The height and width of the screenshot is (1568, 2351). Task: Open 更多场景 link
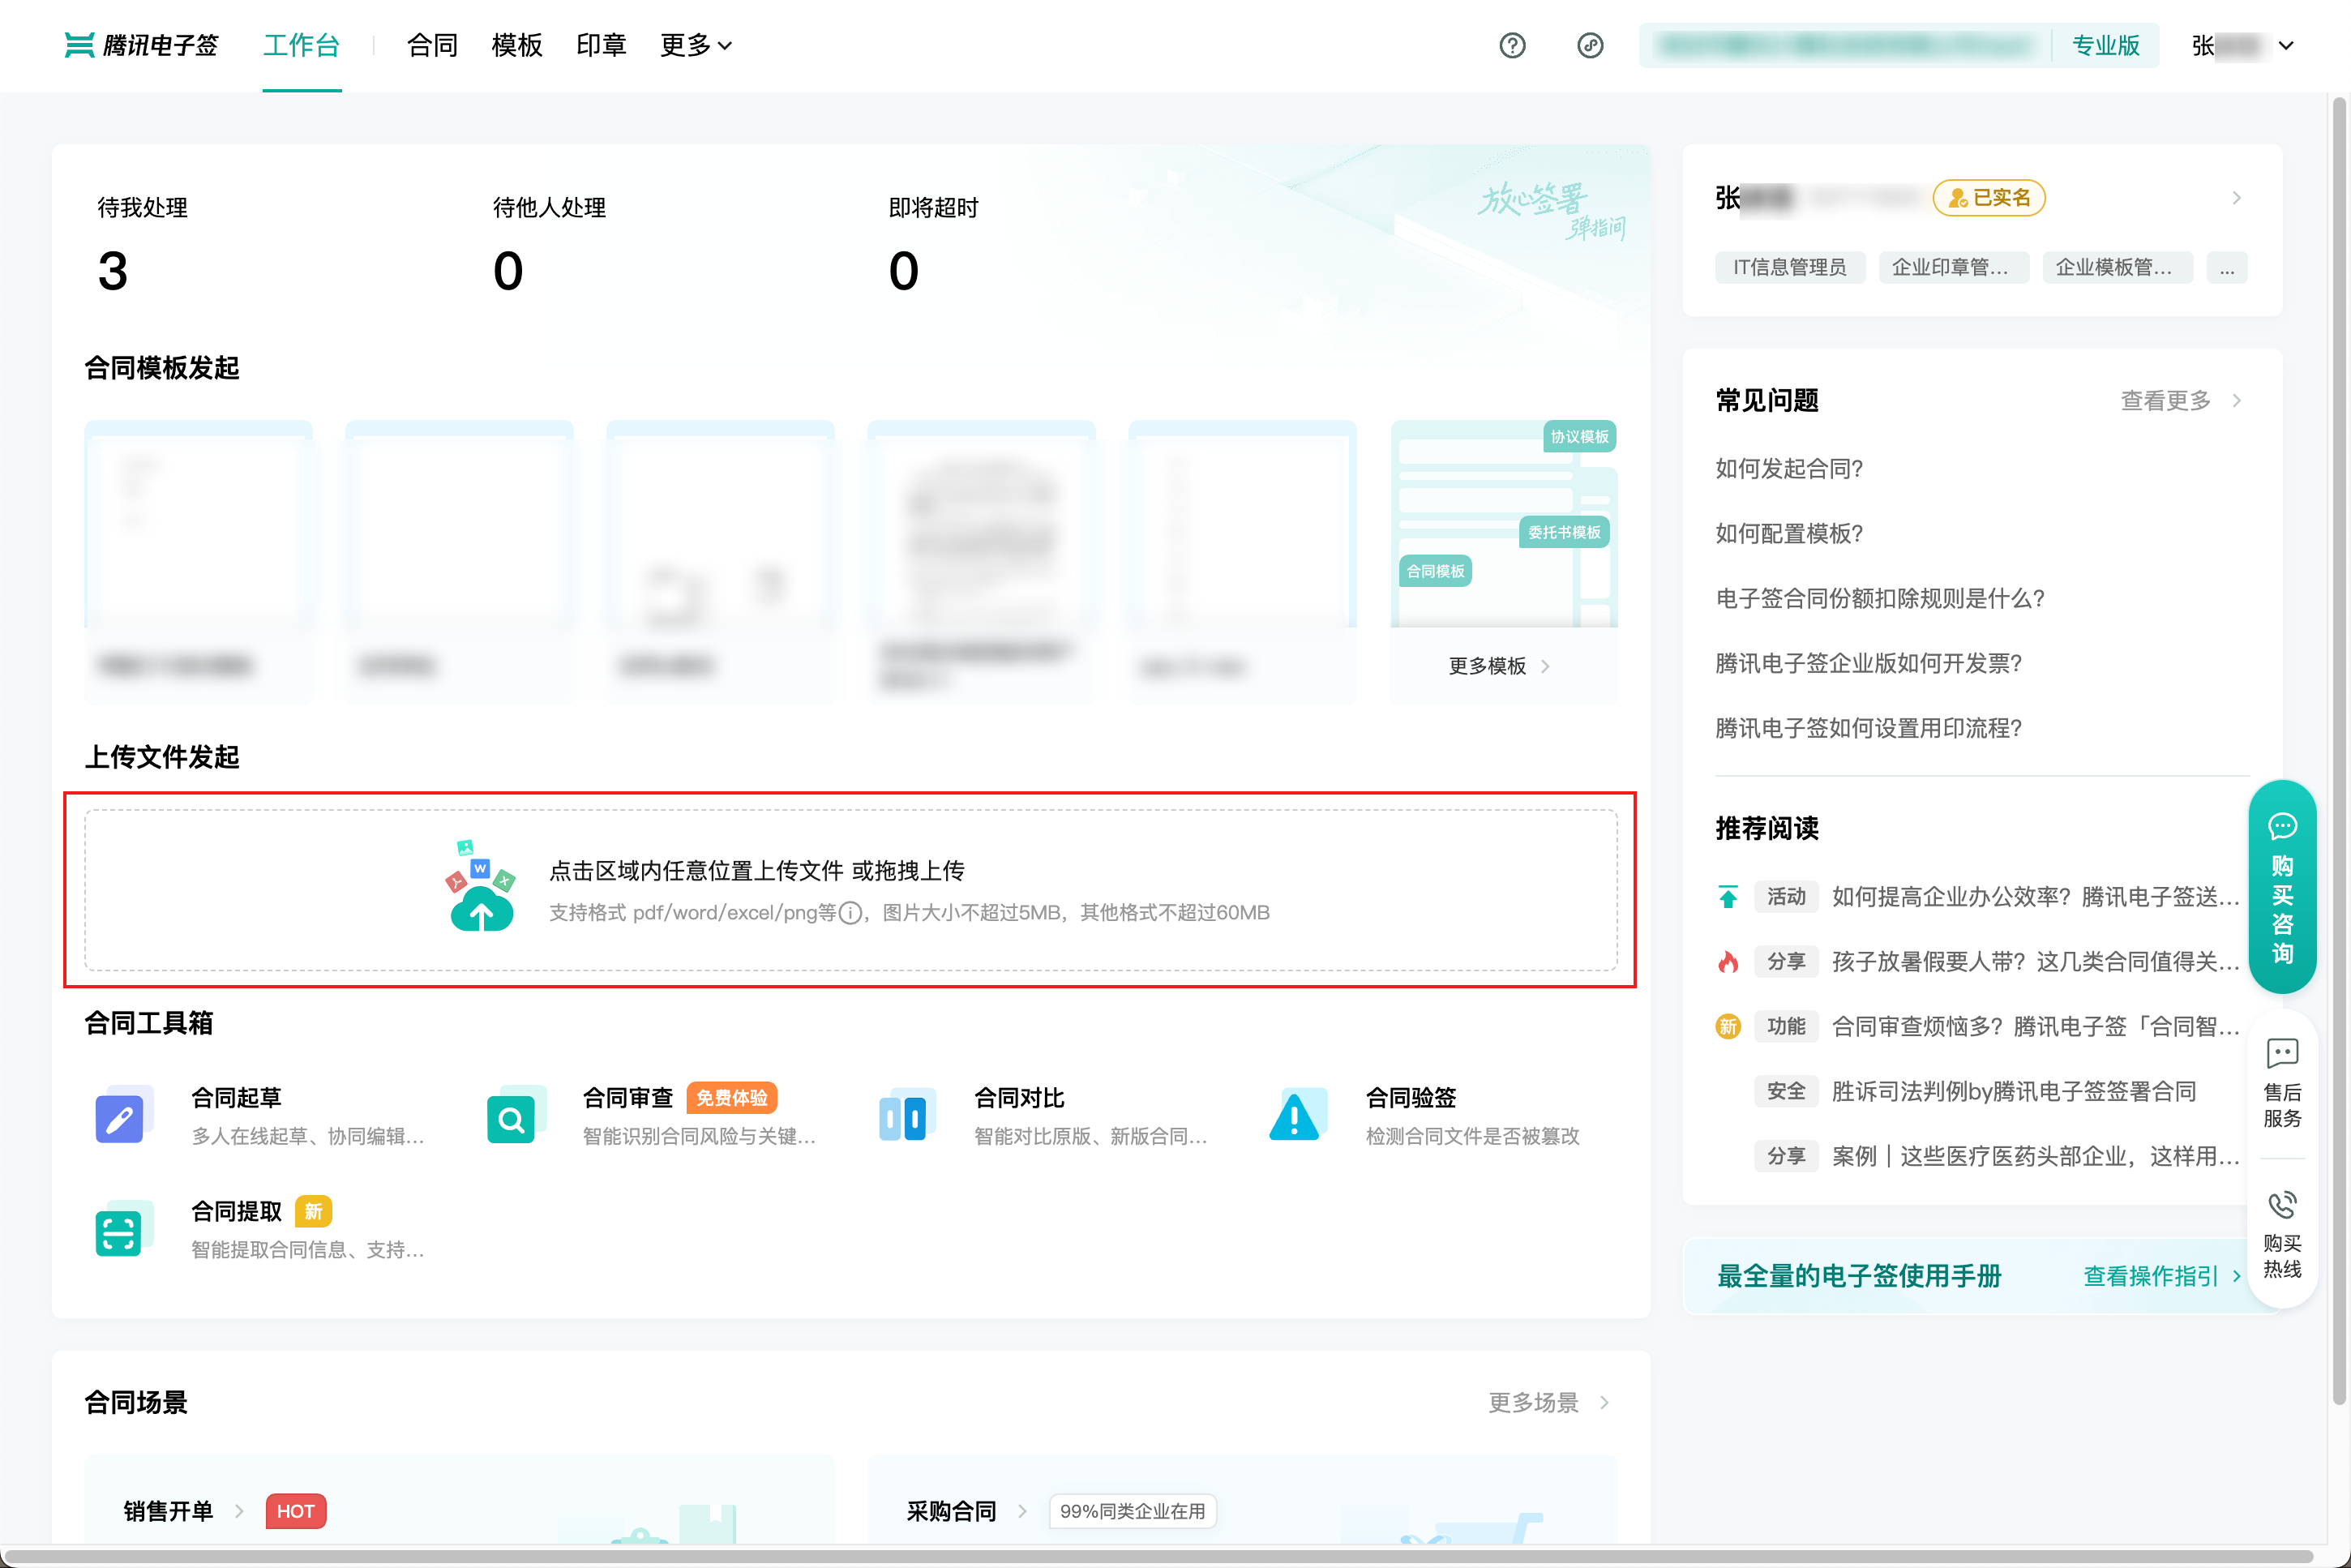coord(1548,1402)
